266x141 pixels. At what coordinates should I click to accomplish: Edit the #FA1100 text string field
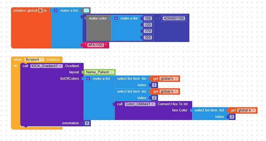(96, 45)
